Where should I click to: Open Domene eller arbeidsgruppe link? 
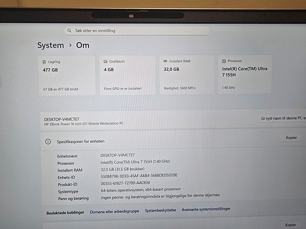pyautogui.click(x=114, y=211)
